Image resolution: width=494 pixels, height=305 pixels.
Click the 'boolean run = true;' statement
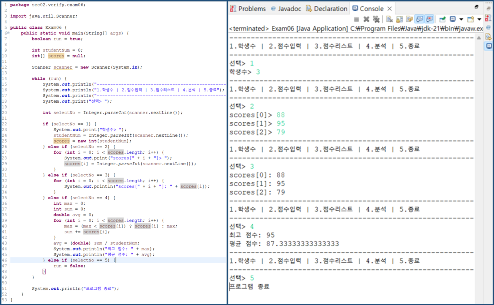coord(57,39)
